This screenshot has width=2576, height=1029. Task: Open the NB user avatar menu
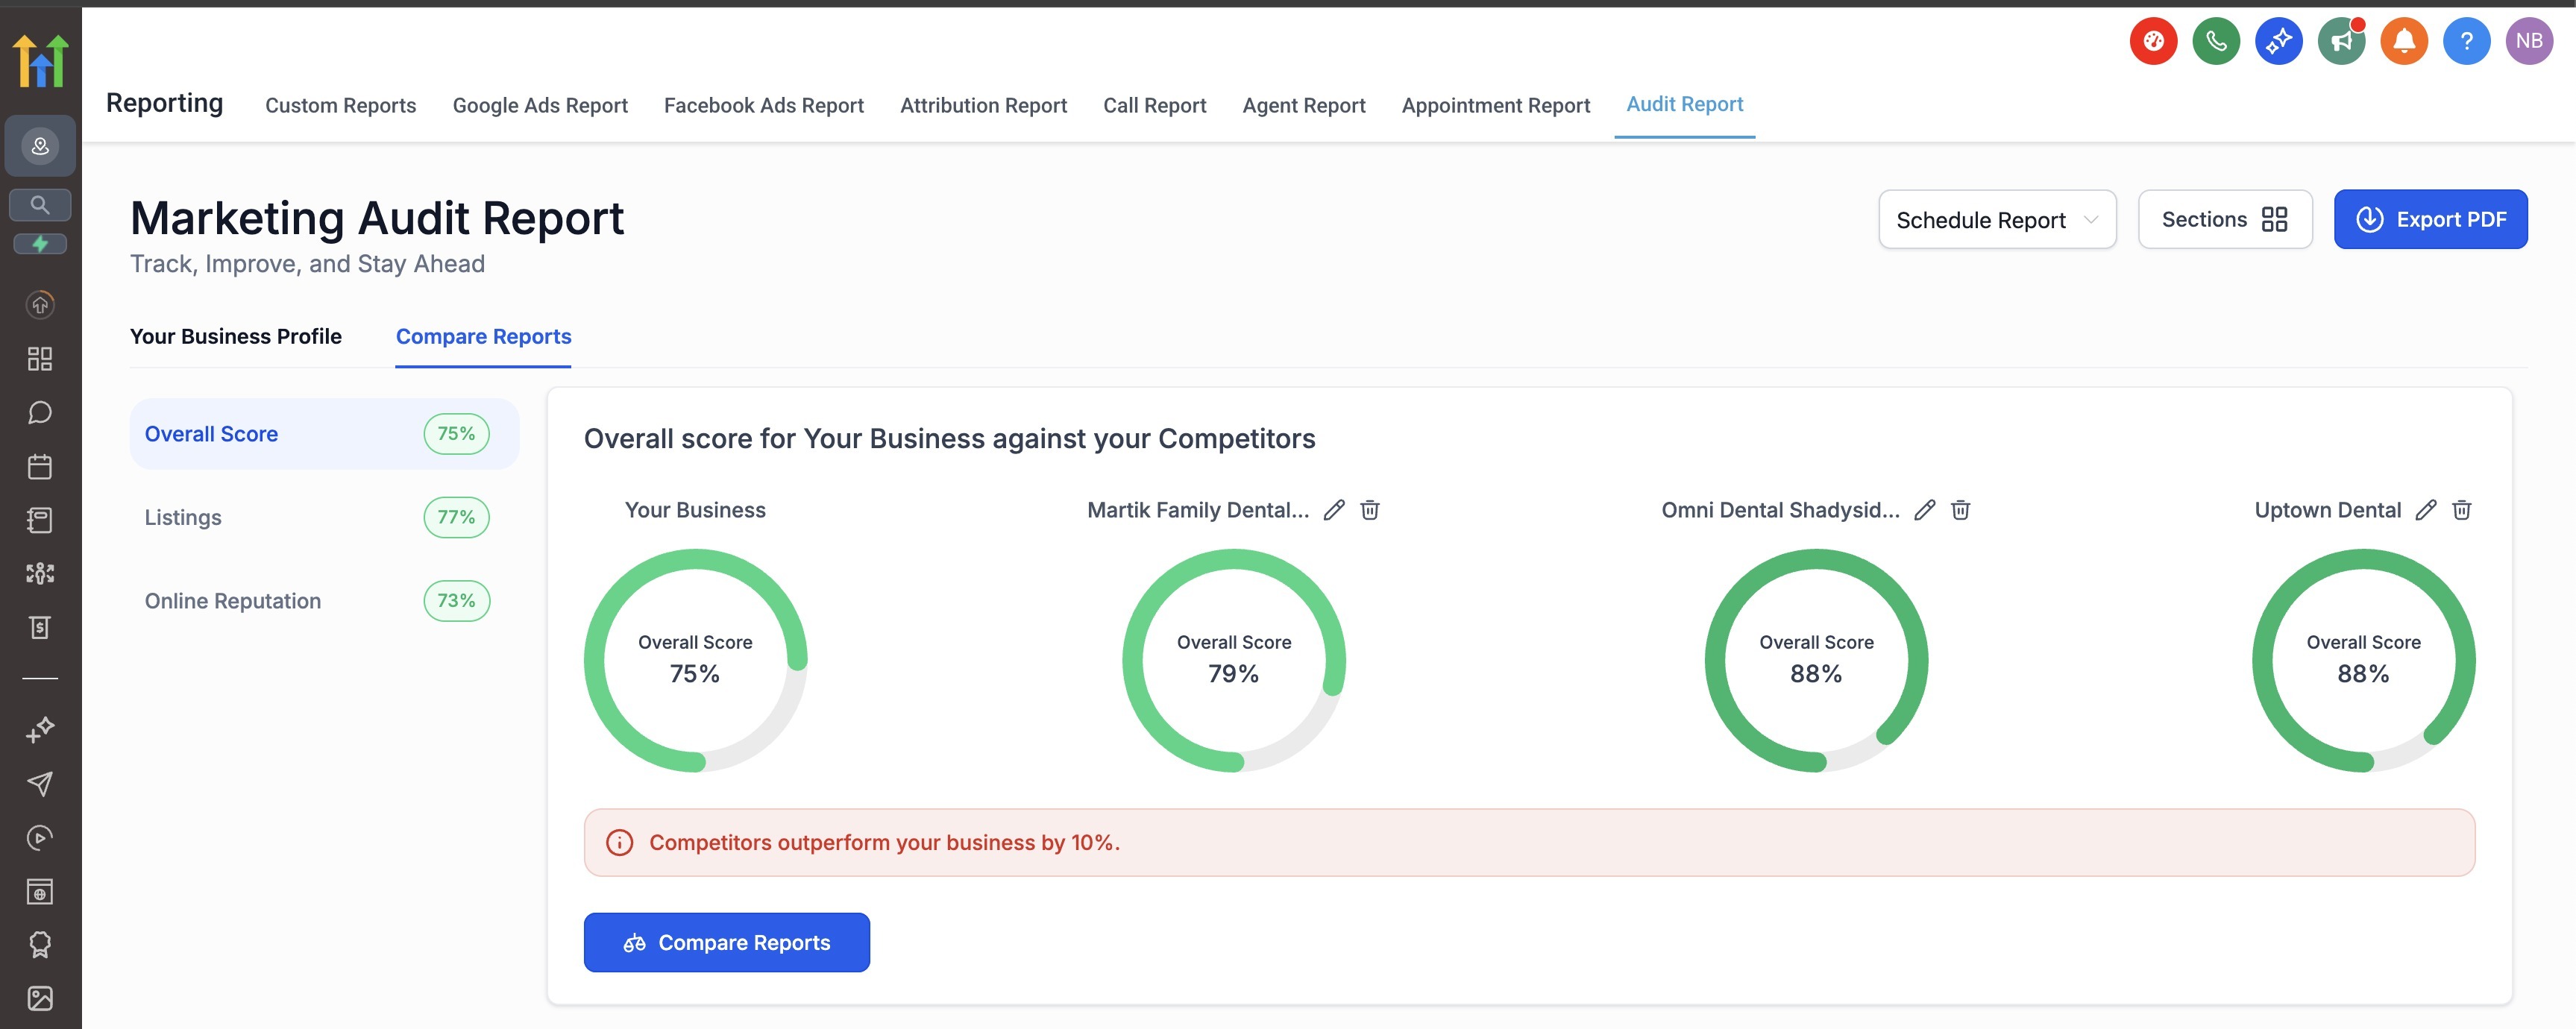click(2529, 41)
